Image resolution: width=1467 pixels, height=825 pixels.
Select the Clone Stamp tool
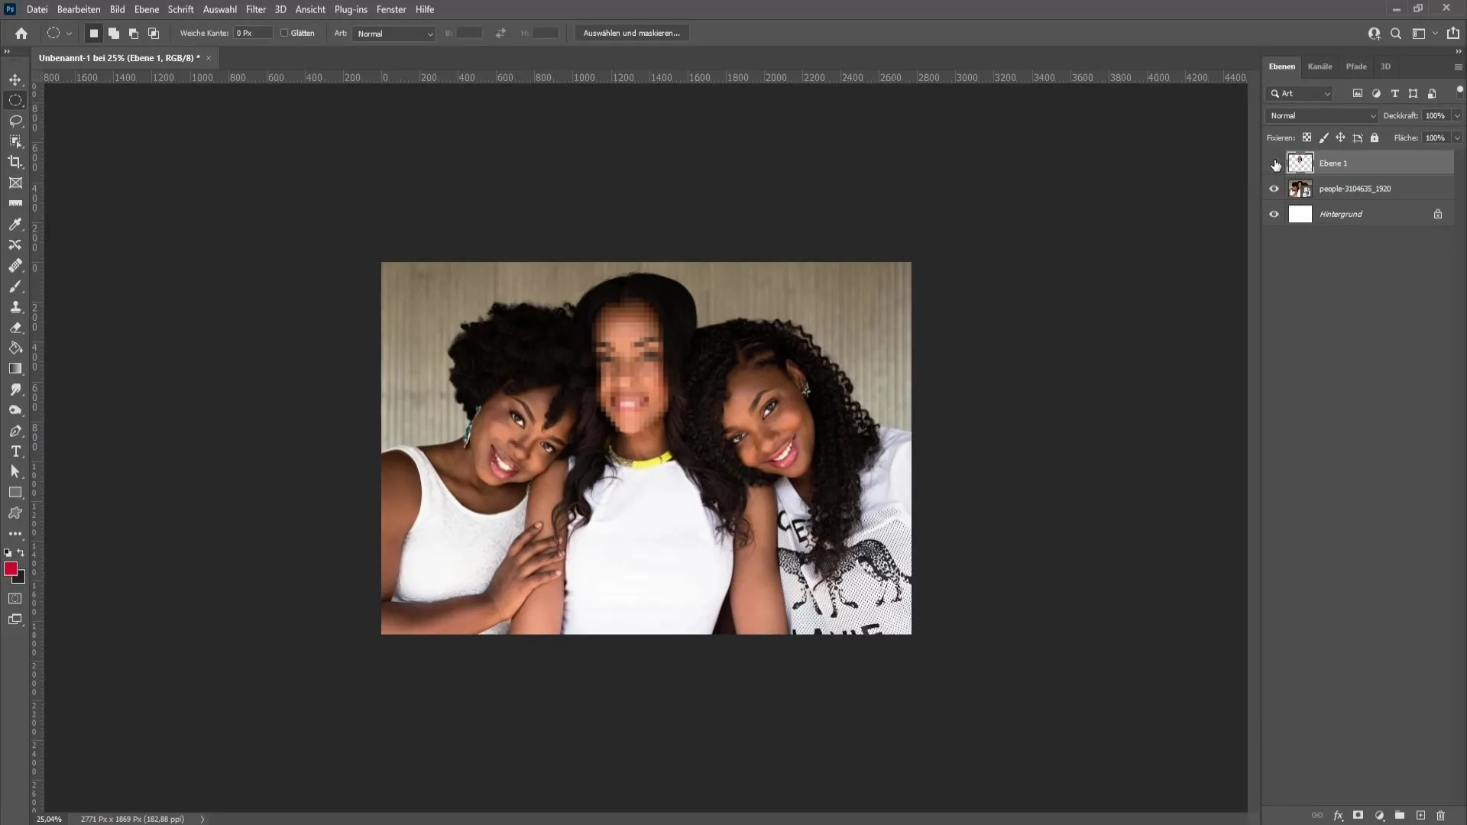click(x=15, y=306)
